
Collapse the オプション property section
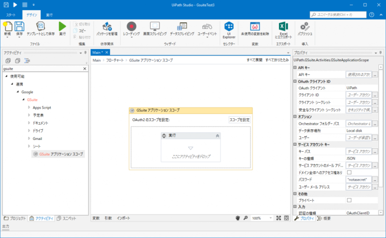tap(295, 116)
